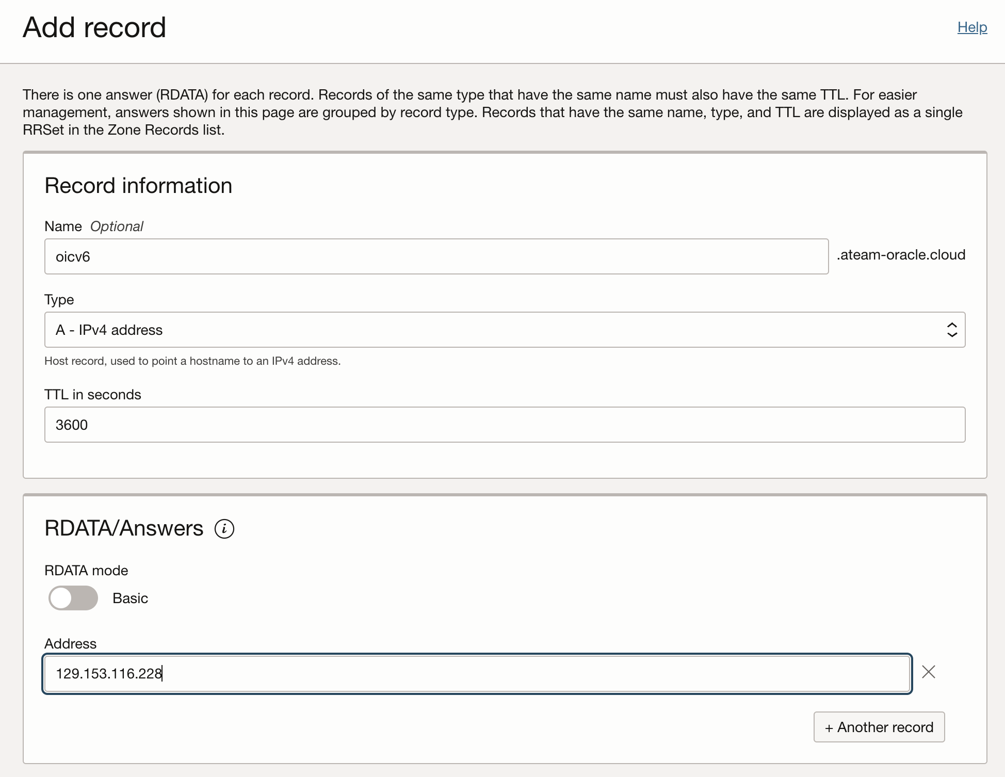
Task: Click the Add record page title
Action: 94,27
